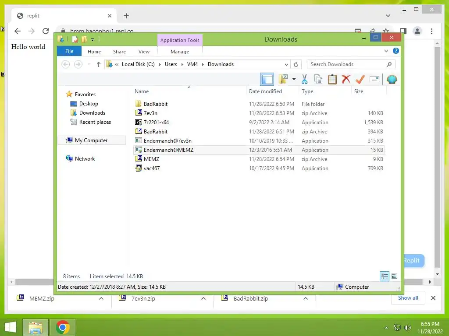449x336 pixels.
Task: Click the Refresh icon next to address bar
Action: click(x=296, y=65)
